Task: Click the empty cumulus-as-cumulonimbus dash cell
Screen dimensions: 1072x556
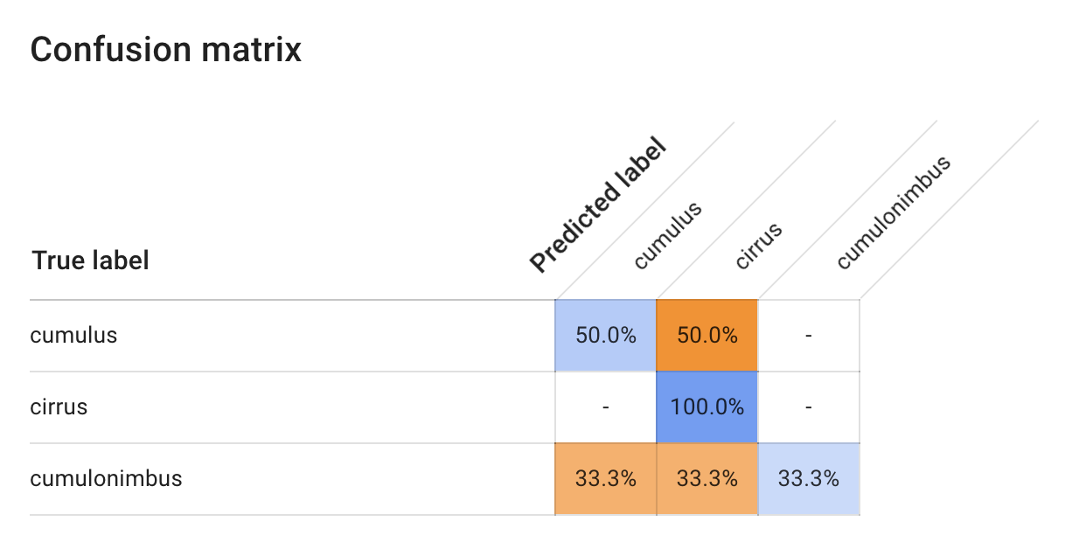Action: pyautogui.click(x=809, y=336)
